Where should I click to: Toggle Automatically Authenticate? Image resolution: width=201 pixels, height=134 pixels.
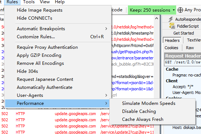(58, 87)
